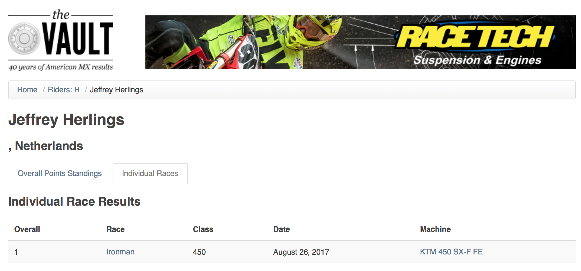Click the Suspension & Engines banner text

pyautogui.click(x=477, y=60)
